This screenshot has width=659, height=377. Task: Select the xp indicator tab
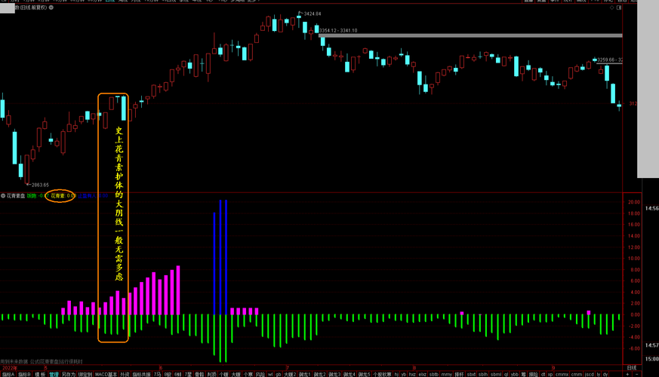point(550,374)
